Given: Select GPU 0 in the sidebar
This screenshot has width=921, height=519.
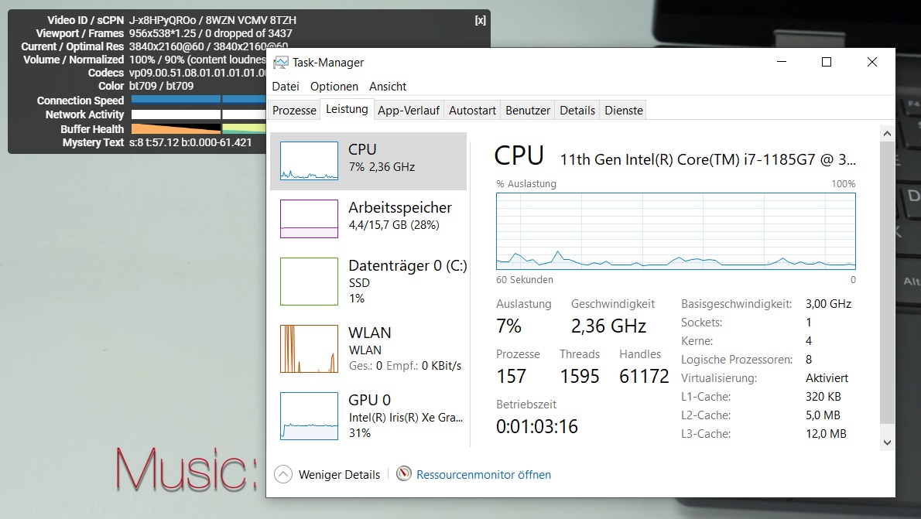Looking at the screenshot, I should pos(368,415).
